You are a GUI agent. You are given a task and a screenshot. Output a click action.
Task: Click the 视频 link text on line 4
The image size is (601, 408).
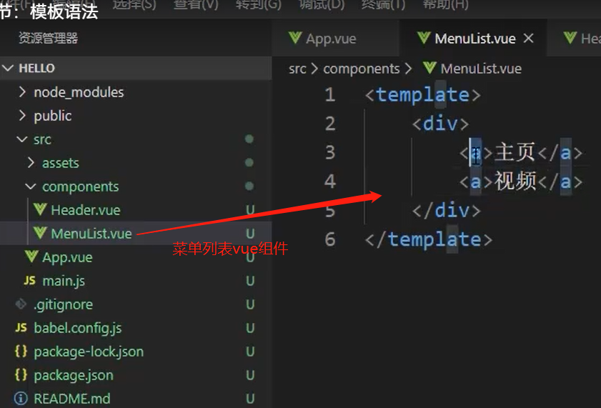[x=515, y=181]
